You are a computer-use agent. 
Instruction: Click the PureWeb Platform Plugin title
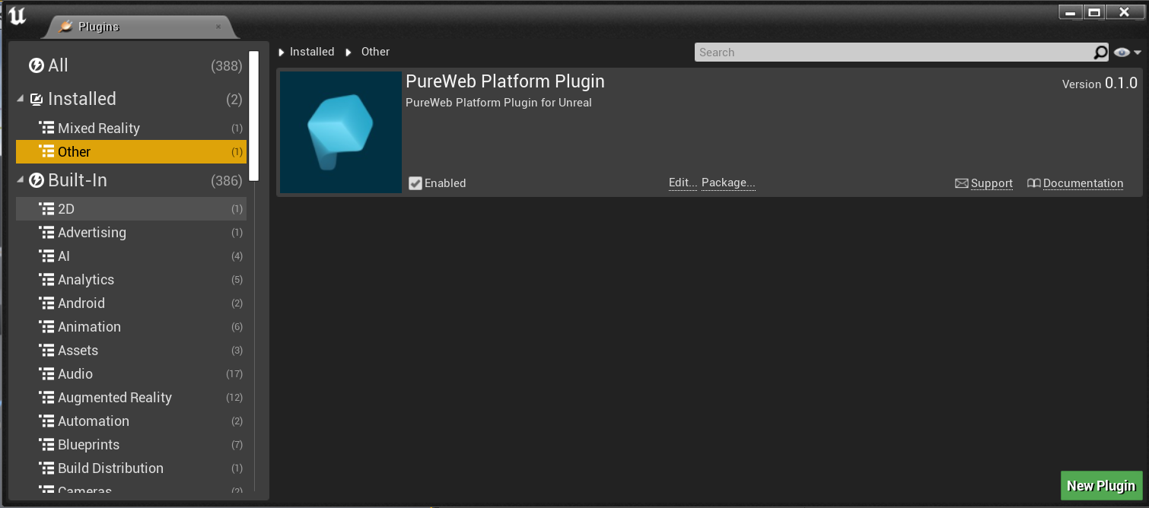[x=505, y=81]
